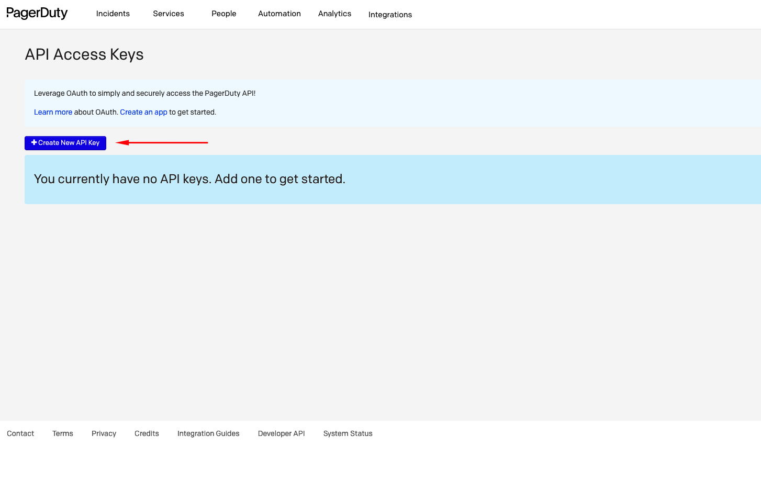
Task: Click the Create an app link
Action: click(144, 112)
